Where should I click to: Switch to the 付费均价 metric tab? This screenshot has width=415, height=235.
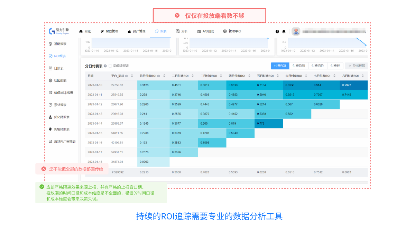(317, 66)
